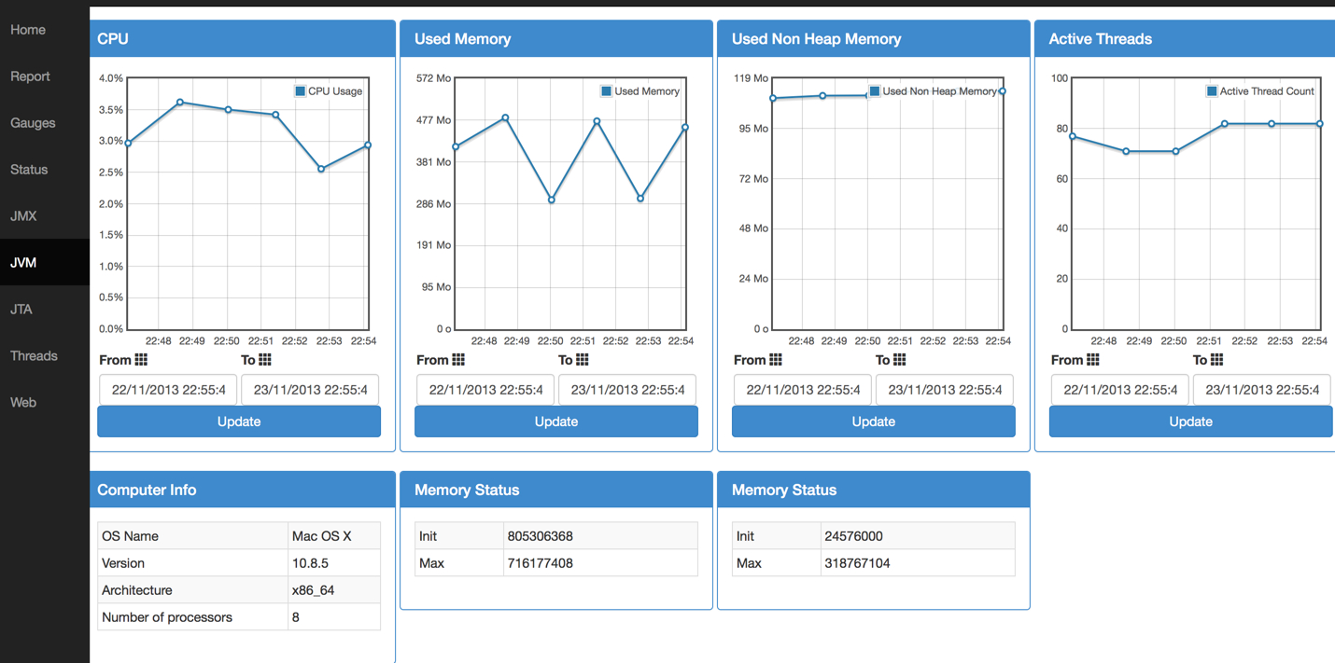Update the Used Memory chart
The image size is (1335, 663).
coord(556,421)
